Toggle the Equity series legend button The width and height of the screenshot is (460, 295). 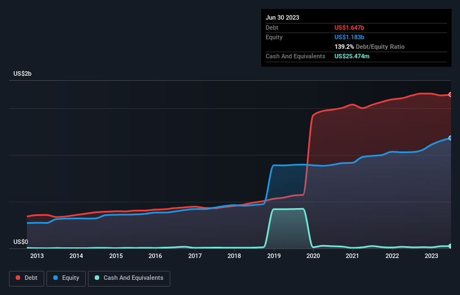[x=66, y=278]
